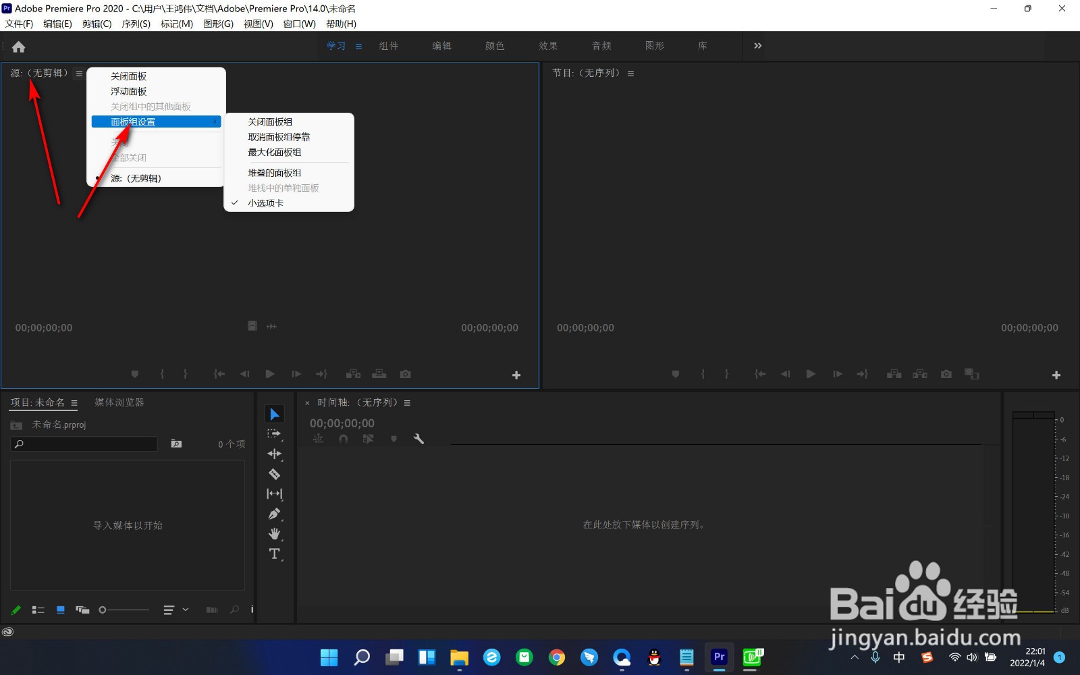Viewport: 1080px width, 675px height.
Task: Select the Type tool
Action: 274,554
